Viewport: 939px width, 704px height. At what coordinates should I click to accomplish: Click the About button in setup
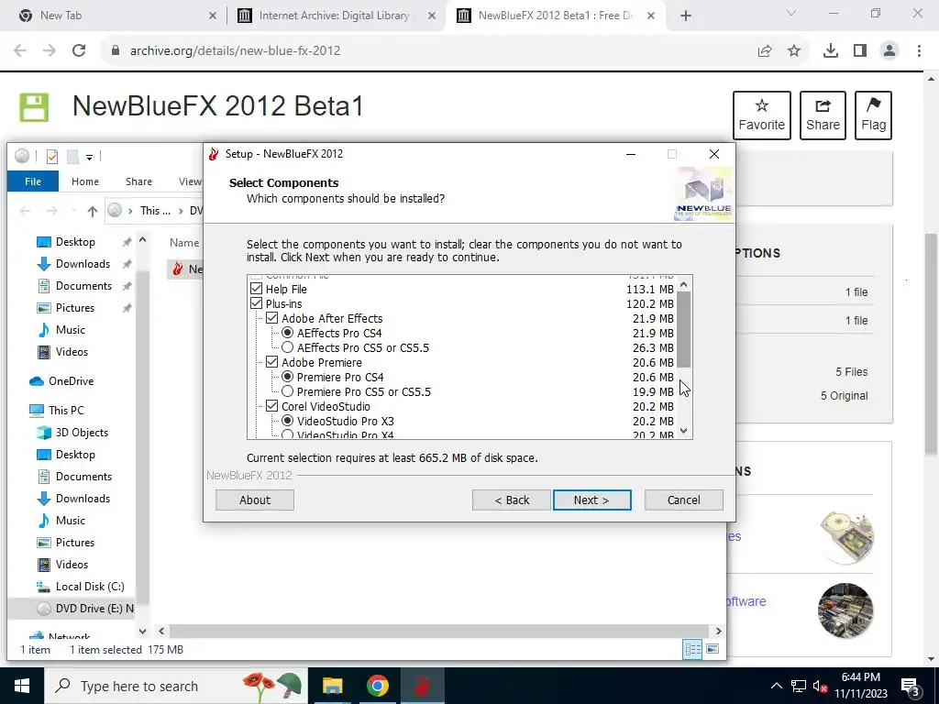[255, 500]
